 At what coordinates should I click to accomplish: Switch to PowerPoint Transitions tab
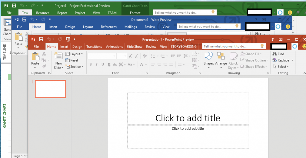(94, 46)
